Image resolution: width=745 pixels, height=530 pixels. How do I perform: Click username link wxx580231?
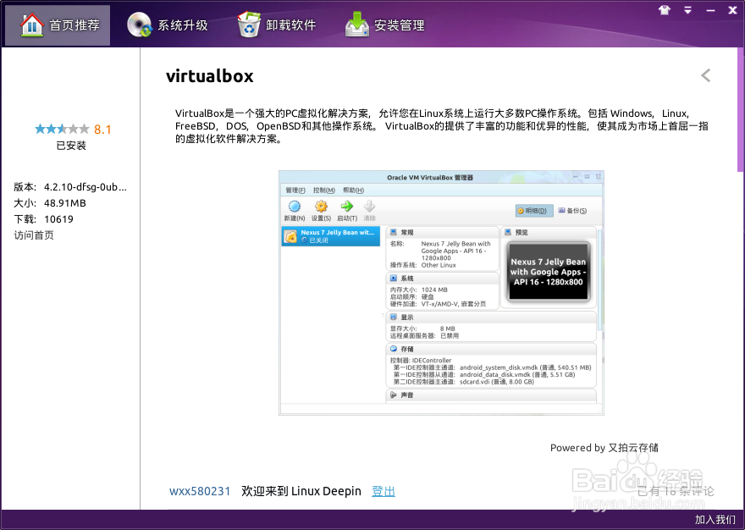(200, 491)
